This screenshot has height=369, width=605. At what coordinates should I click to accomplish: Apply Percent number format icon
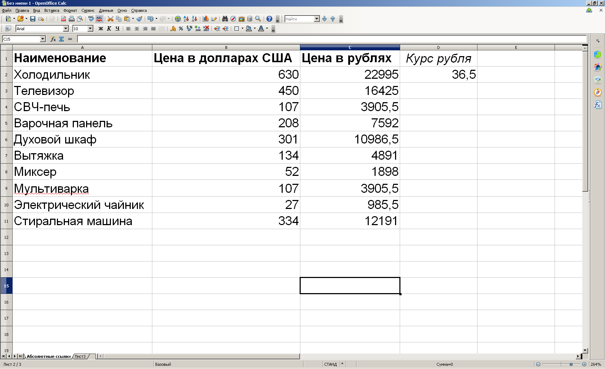pyautogui.click(x=181, y=28)
